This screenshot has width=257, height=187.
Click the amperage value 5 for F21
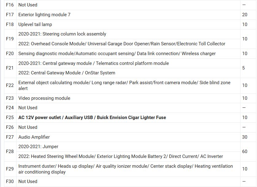pyautogui.click(x=244, y=68)
